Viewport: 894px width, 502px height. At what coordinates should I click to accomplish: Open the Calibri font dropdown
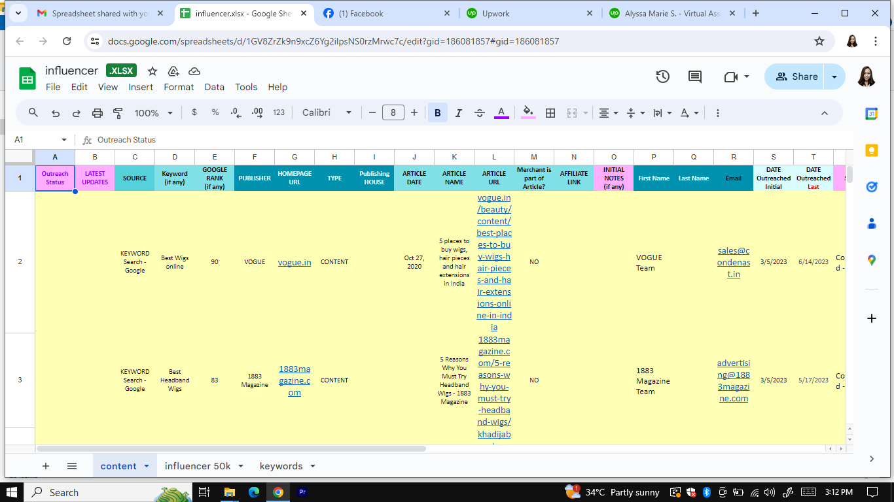pos(327,113)
